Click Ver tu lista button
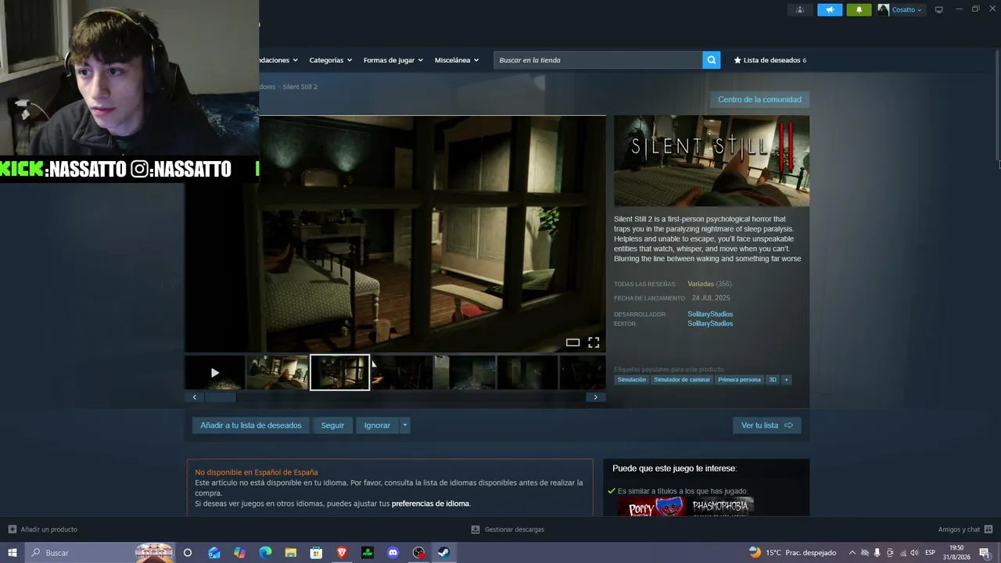Viewport: 1001px width, 563px height. (x=766, y=425)
